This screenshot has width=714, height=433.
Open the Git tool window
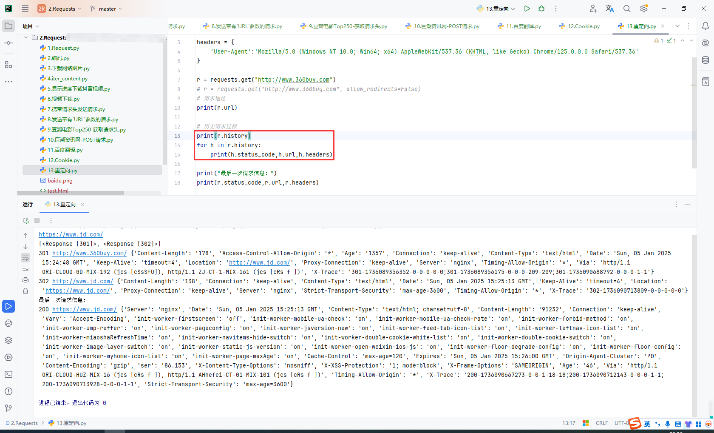pos(8,408)
